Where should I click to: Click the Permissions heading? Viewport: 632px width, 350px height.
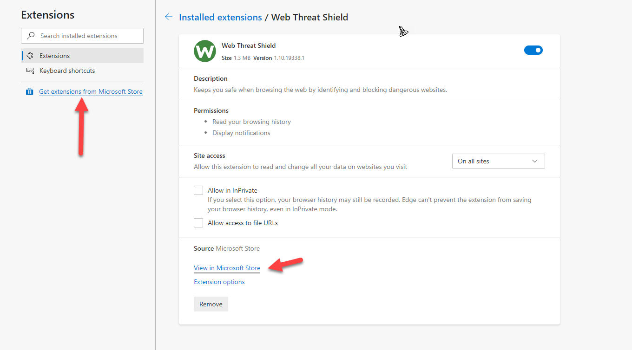pos(211,110)
